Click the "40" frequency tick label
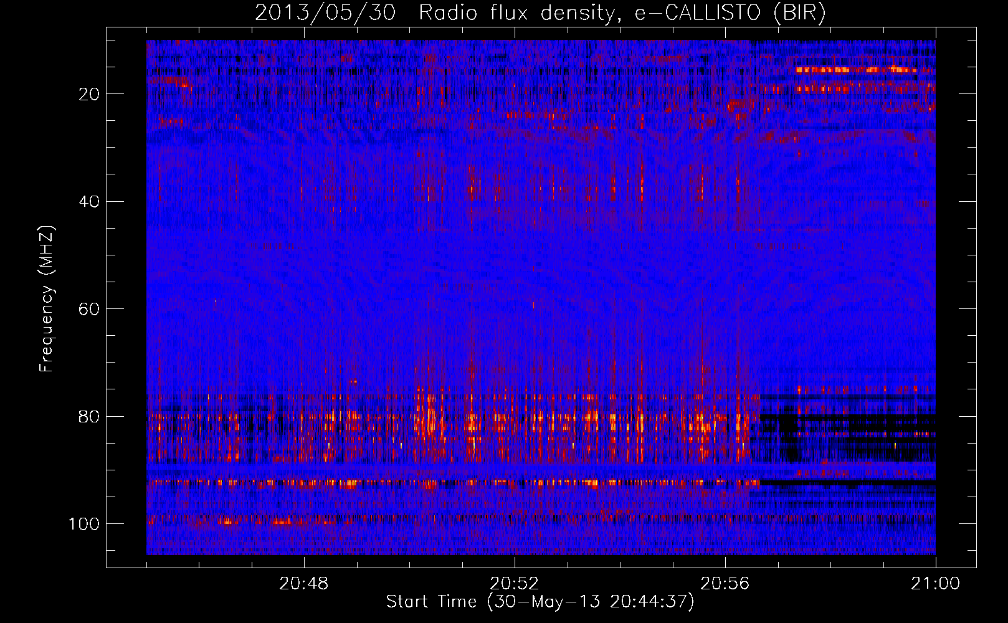This screenshot has height=623, width=1008. pyautogui.click(x=90, y=202)
